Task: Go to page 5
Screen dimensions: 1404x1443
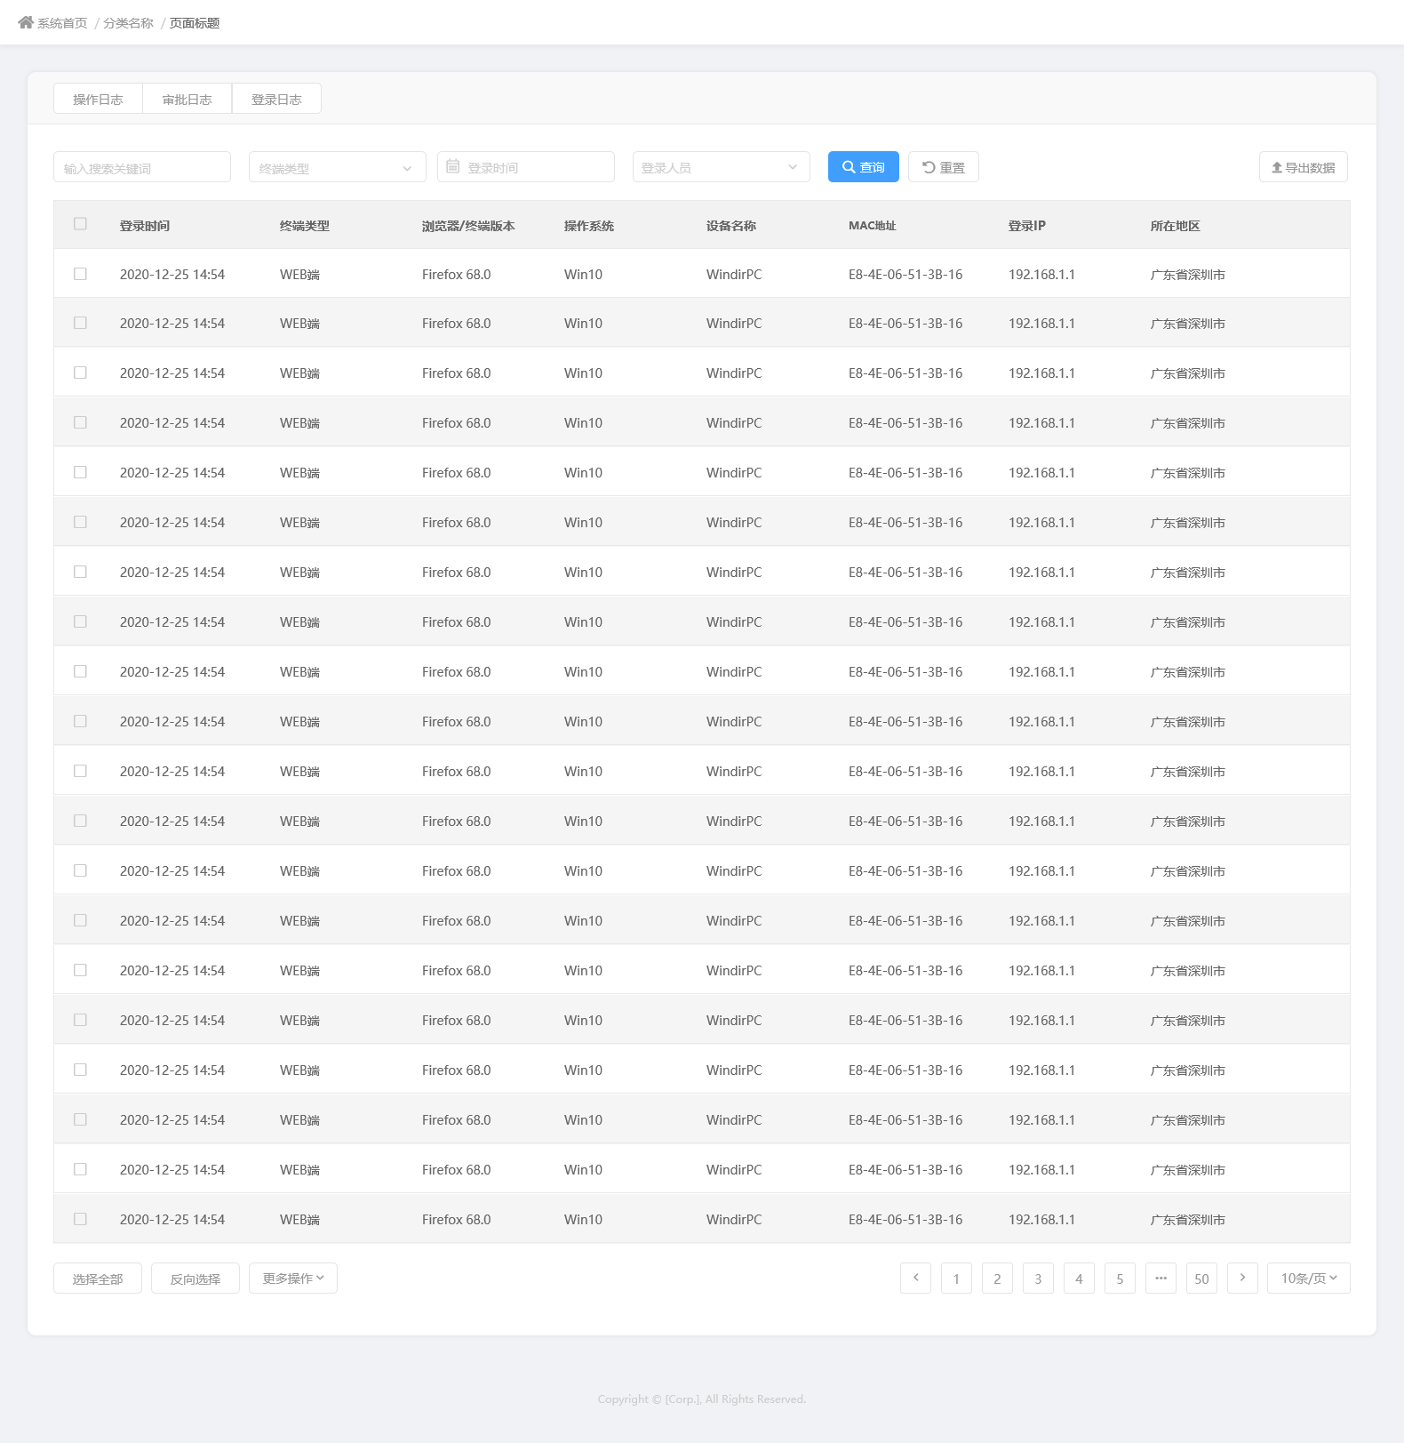Action: tap(1120, 1278)
